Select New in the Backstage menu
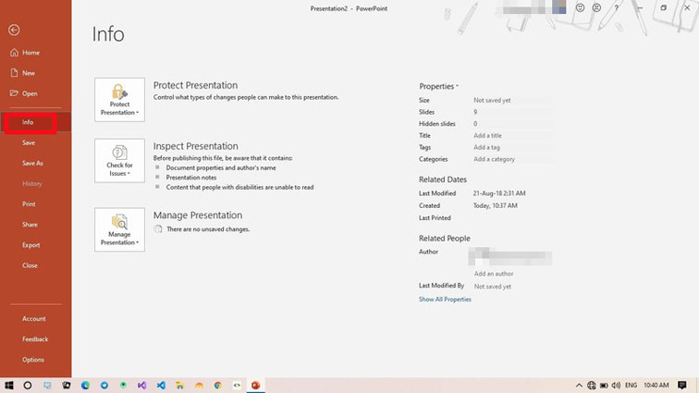The image size is (699, 393). click(x=29, y=73)
